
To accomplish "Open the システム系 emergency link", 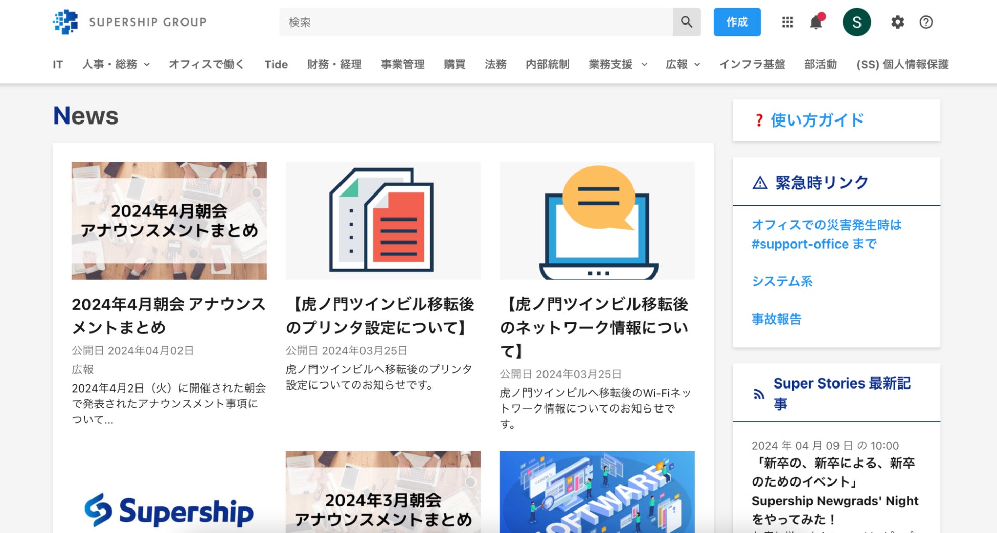I will pos(782,281).
